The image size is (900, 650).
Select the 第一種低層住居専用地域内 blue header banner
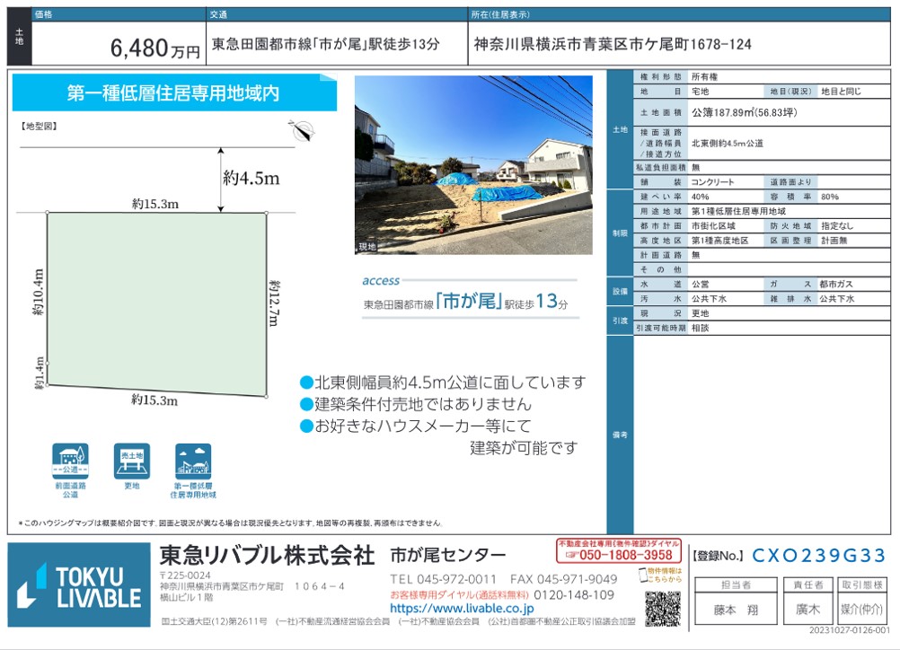point(174,93)
